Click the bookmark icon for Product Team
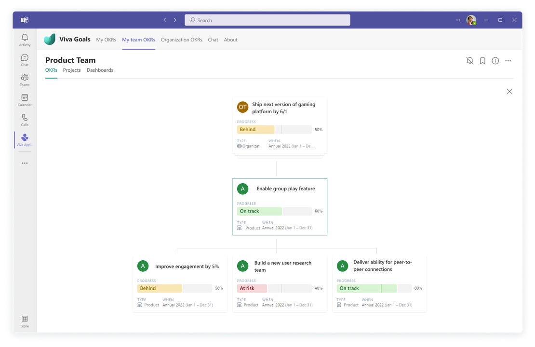 tap(482, 61)
